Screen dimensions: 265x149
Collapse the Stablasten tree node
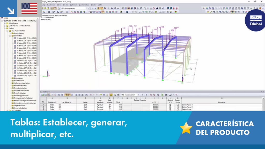(10, 36)
